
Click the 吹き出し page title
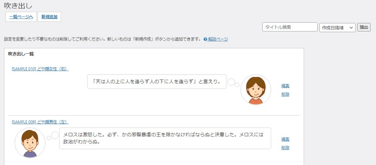(18, 6)
